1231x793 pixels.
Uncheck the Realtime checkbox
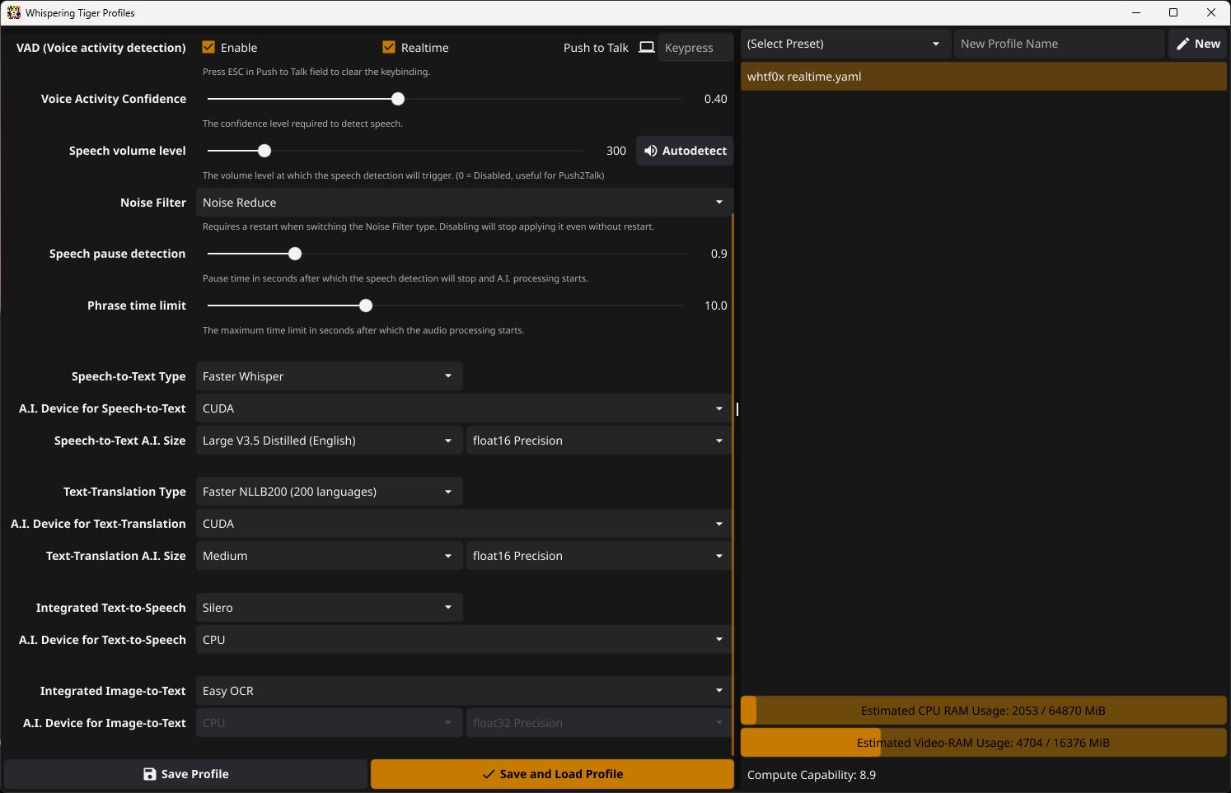pyautogui.click(x=389, y=48)
